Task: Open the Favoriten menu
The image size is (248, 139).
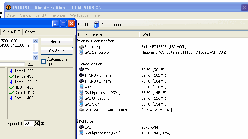Action: coord(58,15)
